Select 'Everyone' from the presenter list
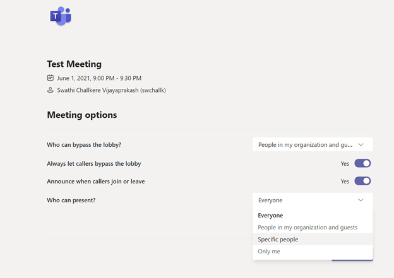Viewport: 394px width, 278px height. [x=271, y=216]
